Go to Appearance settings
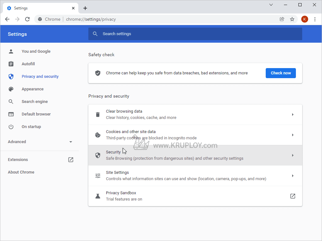322x241 pixels. pyautogui.click(x=33, y=89)
